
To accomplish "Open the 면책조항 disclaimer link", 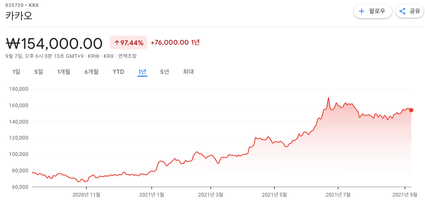I will click(x=127, y=56).
